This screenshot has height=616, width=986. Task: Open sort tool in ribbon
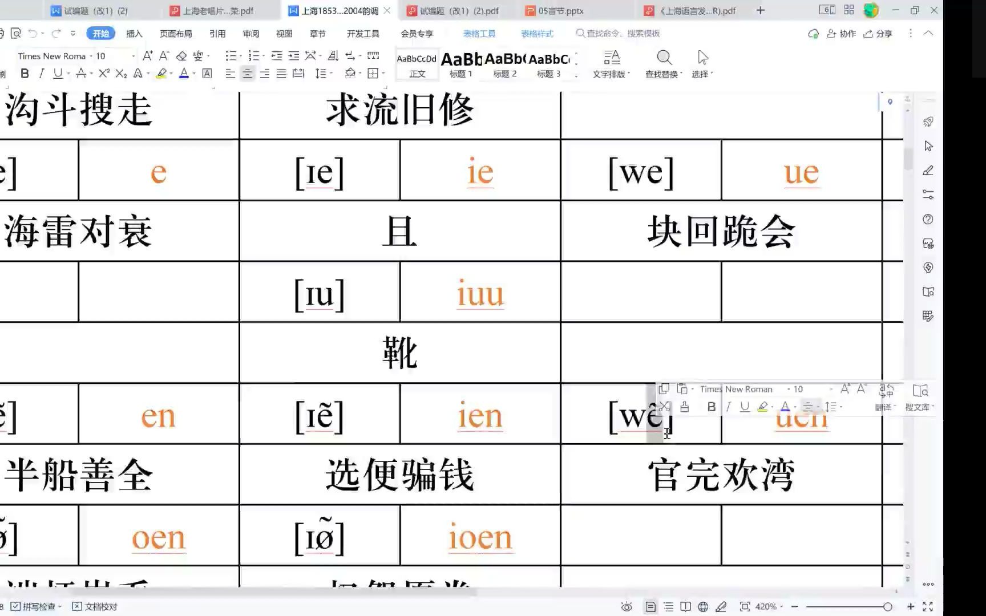(x=333, y=56)
